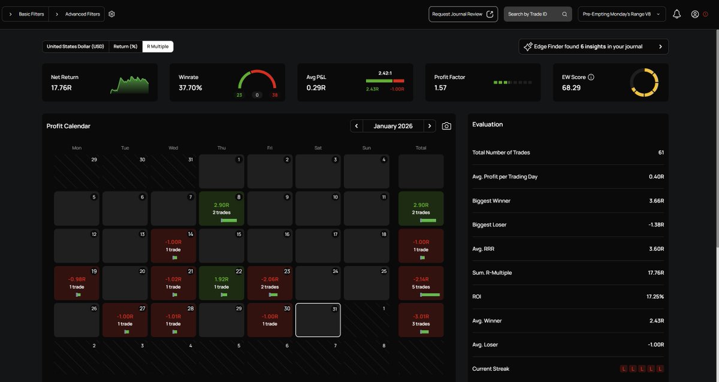719x382 pixels.
Task: Click the notification bell icon
Action: click(677, 14)
